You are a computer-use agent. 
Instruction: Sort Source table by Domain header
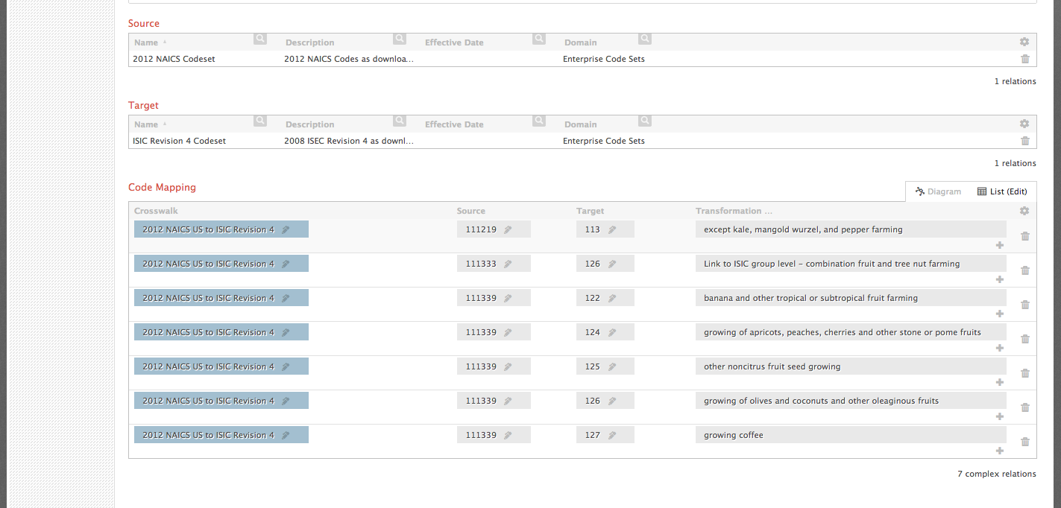coord(580,42)
